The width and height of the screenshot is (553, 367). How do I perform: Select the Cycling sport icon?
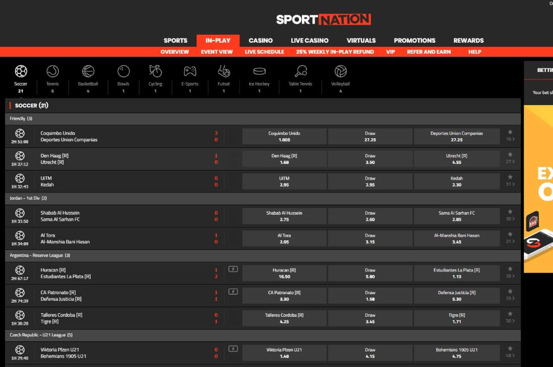click(155, 71)
